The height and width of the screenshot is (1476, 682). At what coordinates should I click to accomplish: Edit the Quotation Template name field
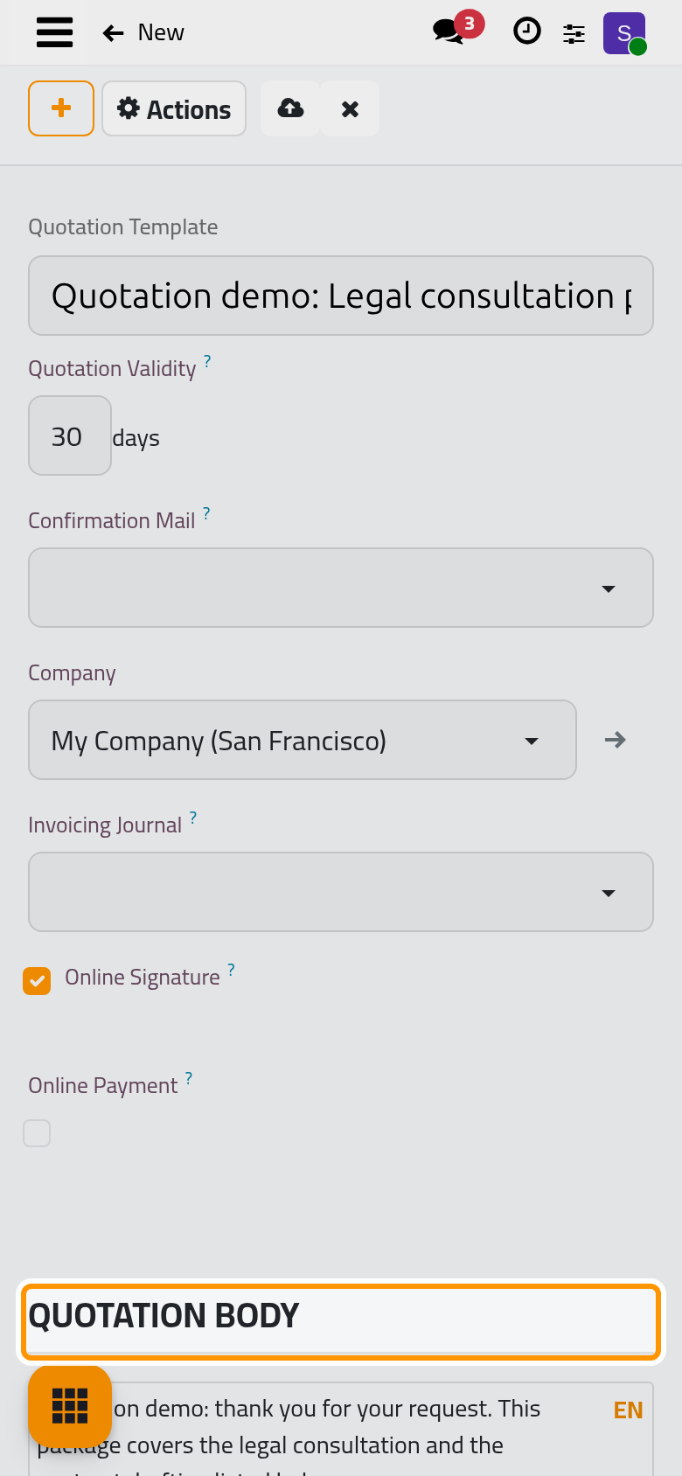point(341,296)
